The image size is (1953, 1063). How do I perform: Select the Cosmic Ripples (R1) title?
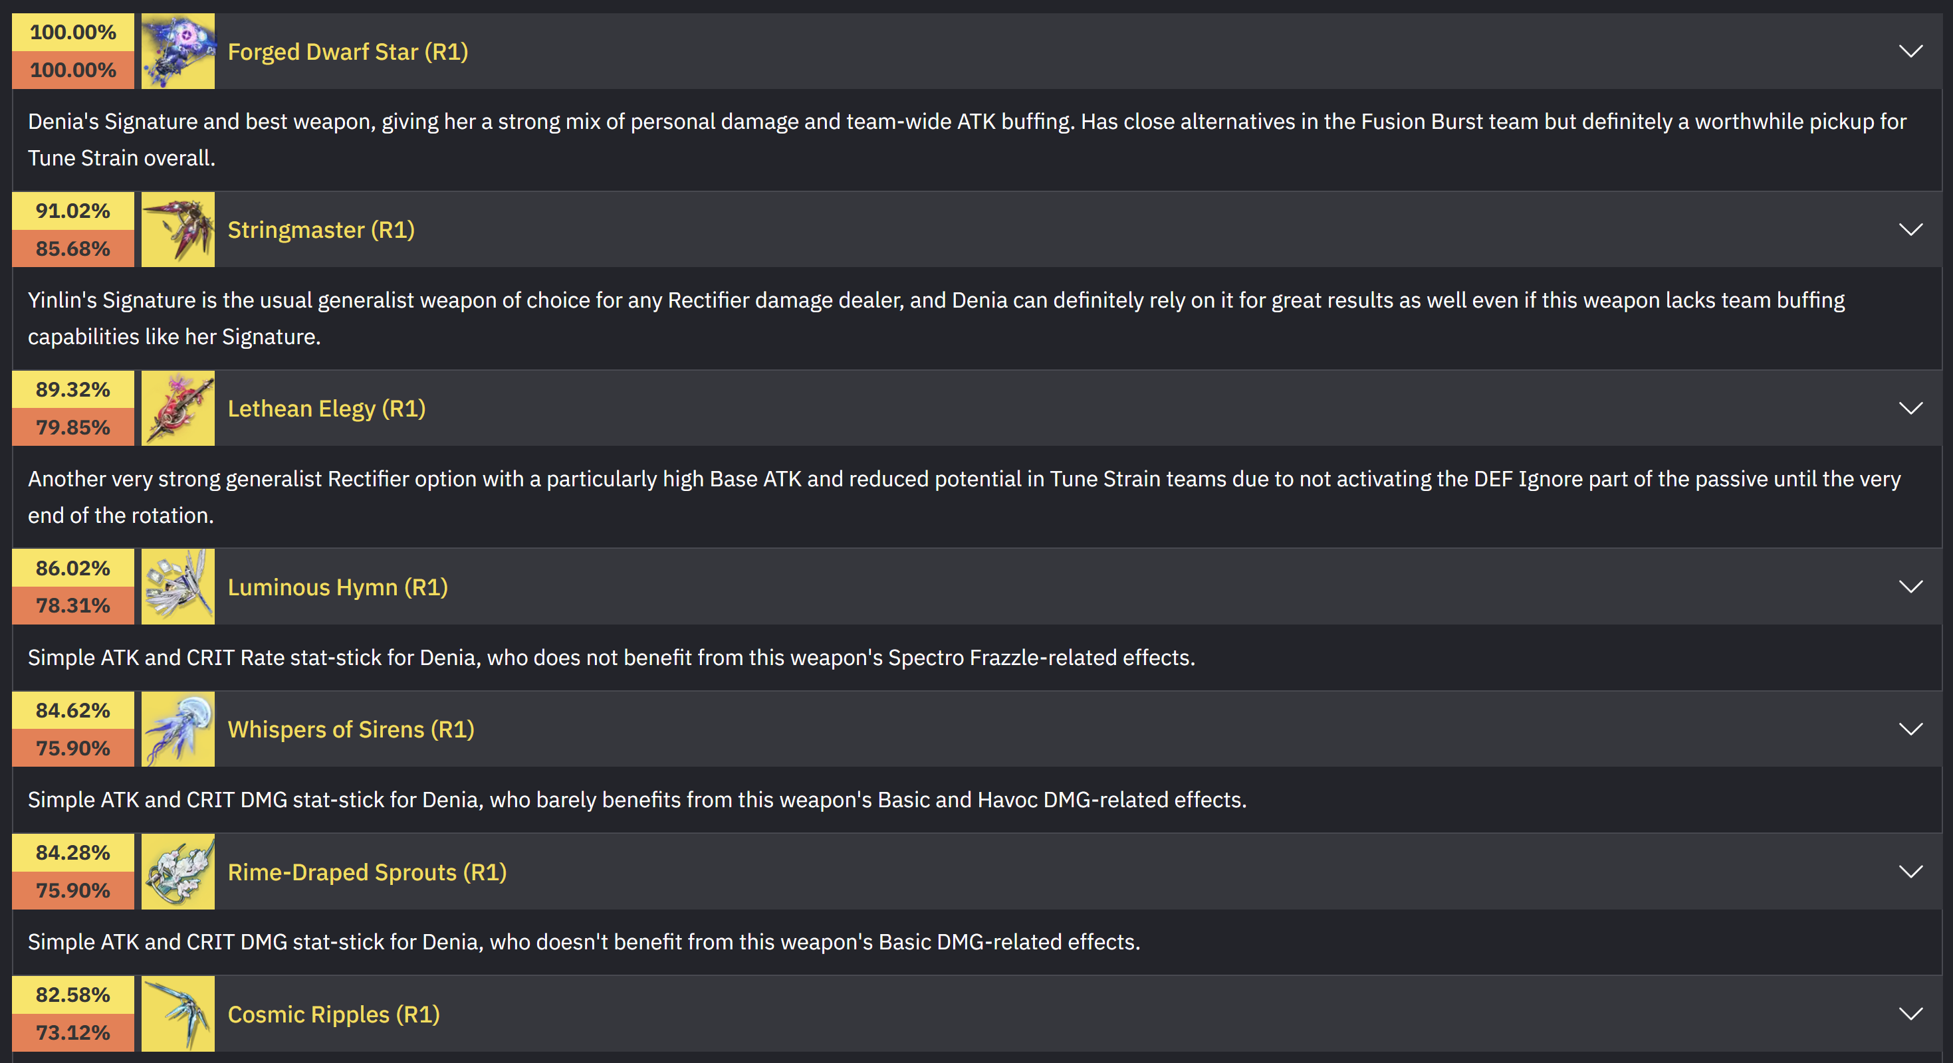click(x=334, y=1014)
